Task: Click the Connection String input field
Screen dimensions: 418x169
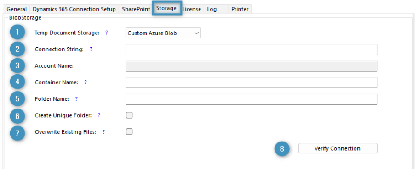Action: pos(252,49)
